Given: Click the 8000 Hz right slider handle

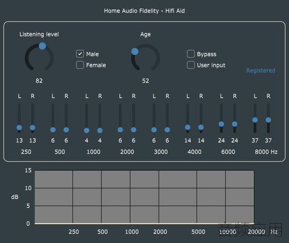Looking at the screenshot, I should [x=268, y=120].
